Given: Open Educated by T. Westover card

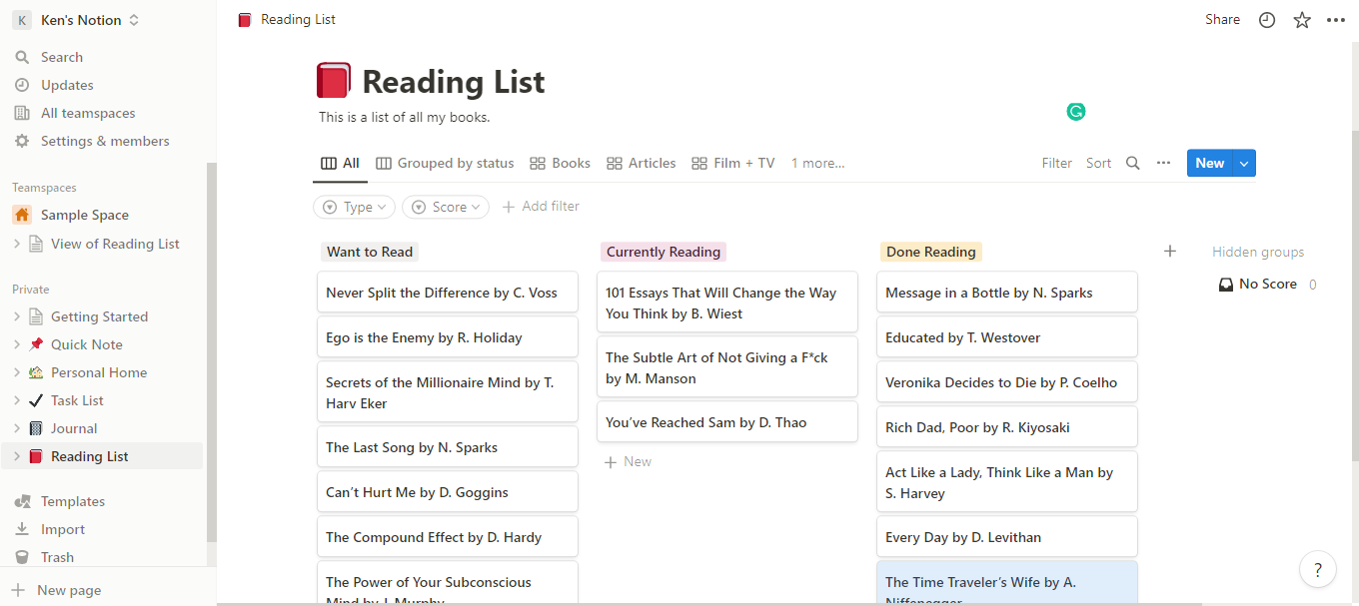Looking at the screenshot, I should 1007,337.
